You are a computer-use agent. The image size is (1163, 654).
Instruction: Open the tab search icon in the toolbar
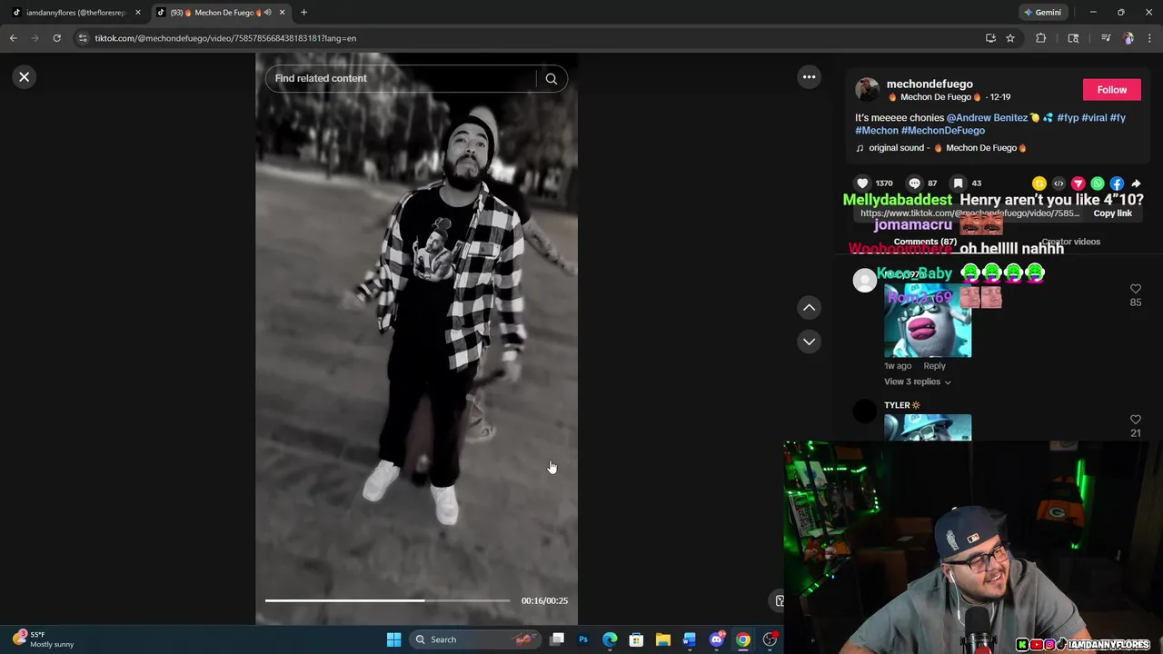(1073, 38)
